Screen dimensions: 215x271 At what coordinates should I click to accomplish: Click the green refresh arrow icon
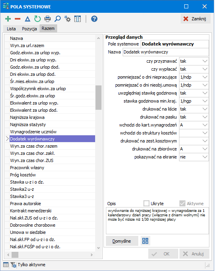[38, 19]
